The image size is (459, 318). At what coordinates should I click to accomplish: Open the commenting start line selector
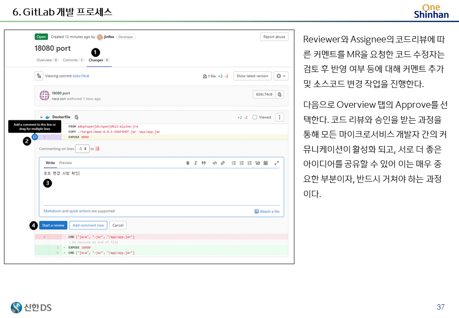coord(82,149)
